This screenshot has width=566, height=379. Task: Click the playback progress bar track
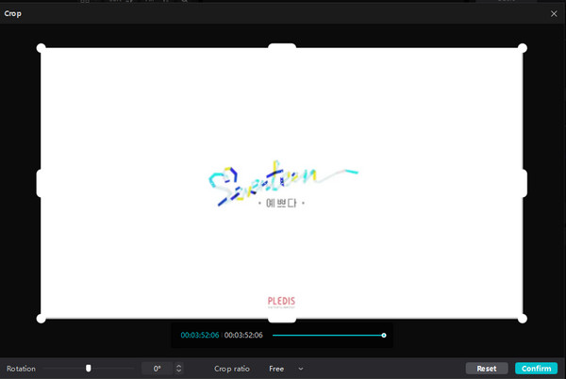pyautogui.click(x=327, y=336)
